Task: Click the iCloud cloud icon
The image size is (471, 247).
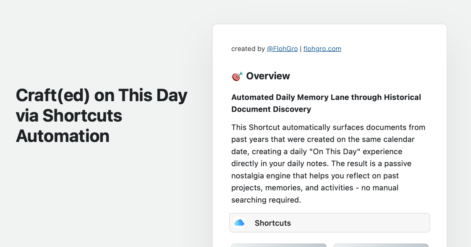Action: click(239, 223)
